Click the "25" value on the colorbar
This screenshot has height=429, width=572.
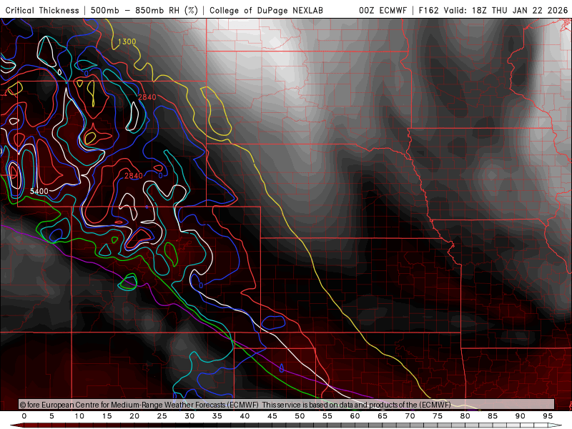[x=162, y=416]
